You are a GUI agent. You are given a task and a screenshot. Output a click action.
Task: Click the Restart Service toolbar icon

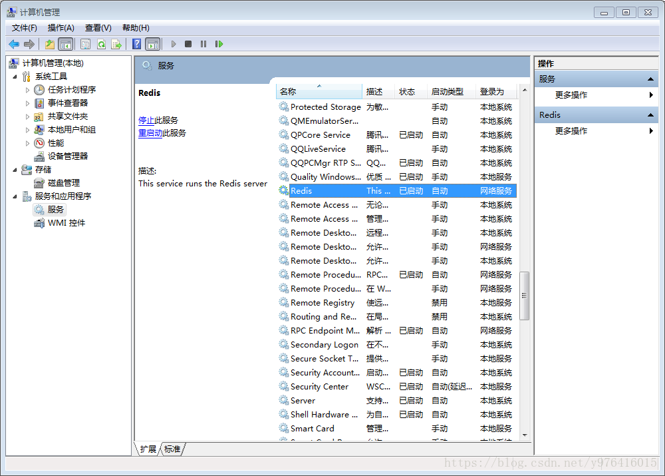[219, 44]
